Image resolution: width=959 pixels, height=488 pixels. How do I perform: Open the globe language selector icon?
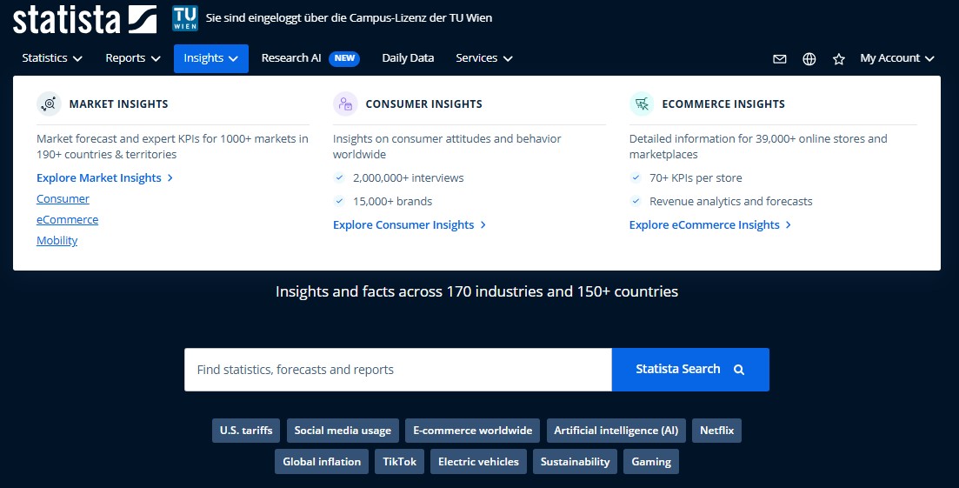[x=809, y=58]
